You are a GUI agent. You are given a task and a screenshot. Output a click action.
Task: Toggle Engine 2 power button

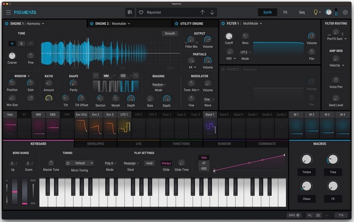click(92, 23)
